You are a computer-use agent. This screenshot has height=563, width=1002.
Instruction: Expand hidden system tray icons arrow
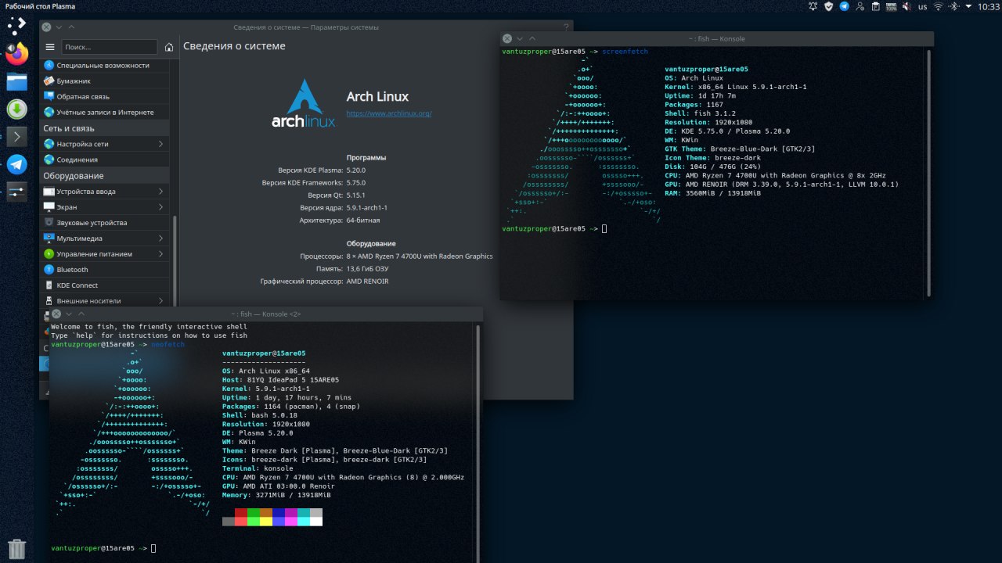pyautogui.click(x=968, y=6)
